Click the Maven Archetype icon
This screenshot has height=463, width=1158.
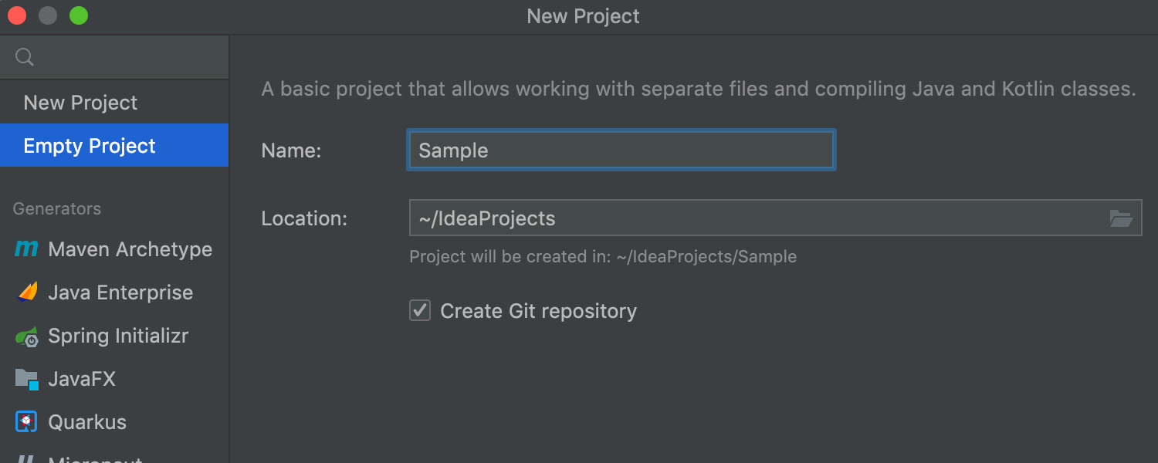tap(26, 249)
